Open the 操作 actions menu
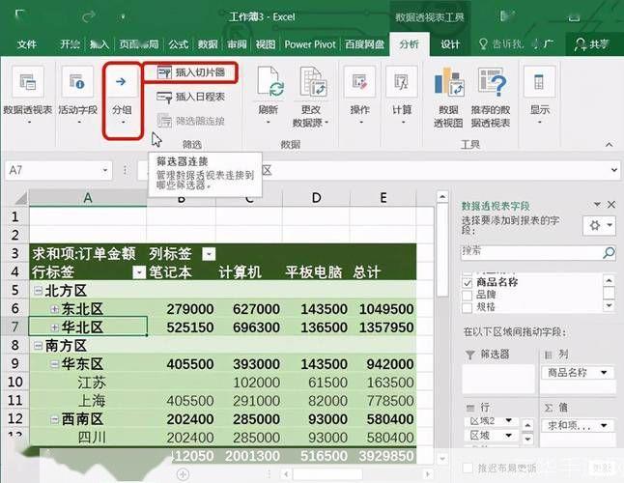624x483 pixels. (x=359, y=96)
